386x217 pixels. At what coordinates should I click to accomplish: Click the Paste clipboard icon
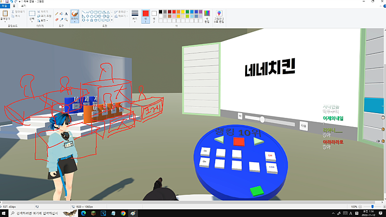(x=5, y=13)
